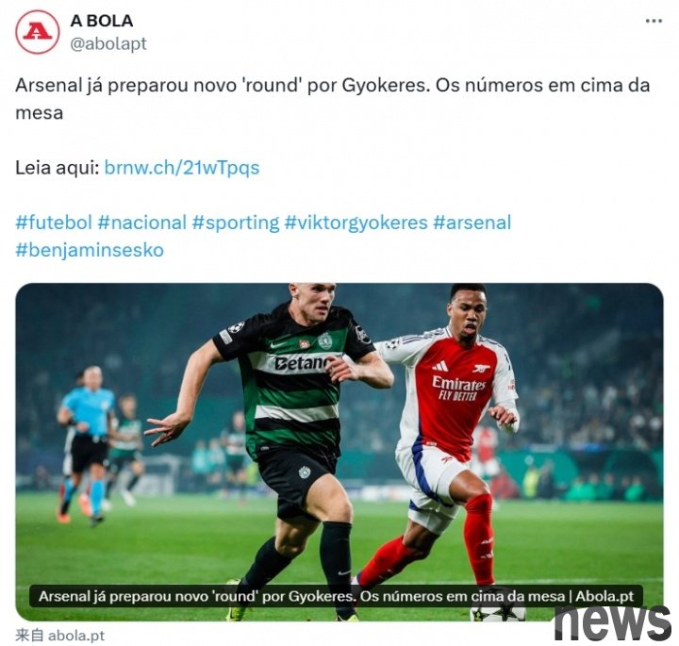Click the Champions League ball in photo
The width and height of the screenshot is (679, 646).
point(498,613)
